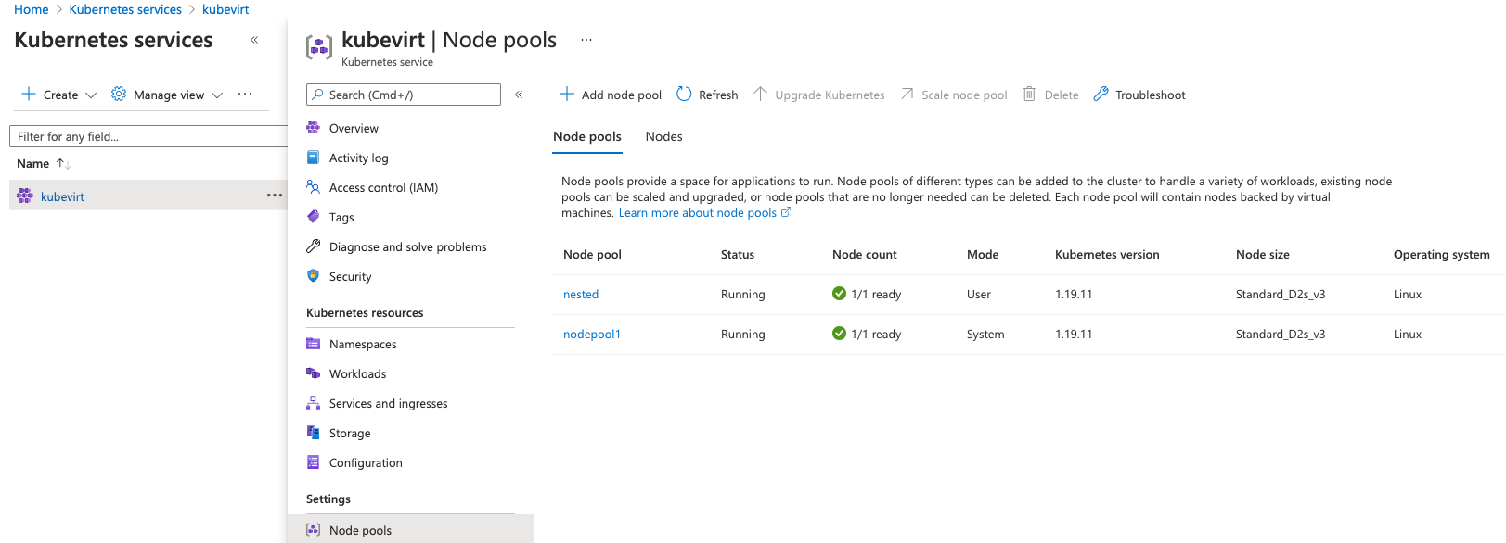Image resolution: width=1506 pixels, height=543 pixels.
Task: Open the nested node pool link
Action: (581, 294)
